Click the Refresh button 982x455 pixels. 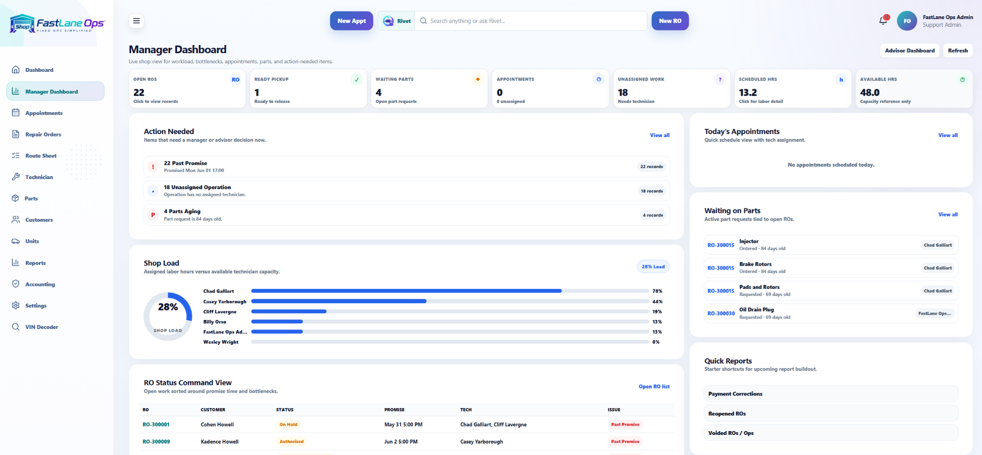pyautogui.click(x=958, y=51)
